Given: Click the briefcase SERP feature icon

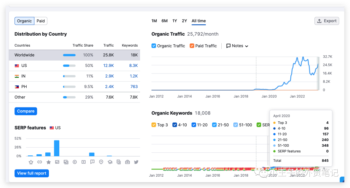Looking at the screenshot, I should click(x=127, y=162).
